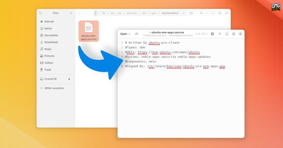Click the esm.ubuntu.com URL in editor
283x148 pixels.
(169, 52)
